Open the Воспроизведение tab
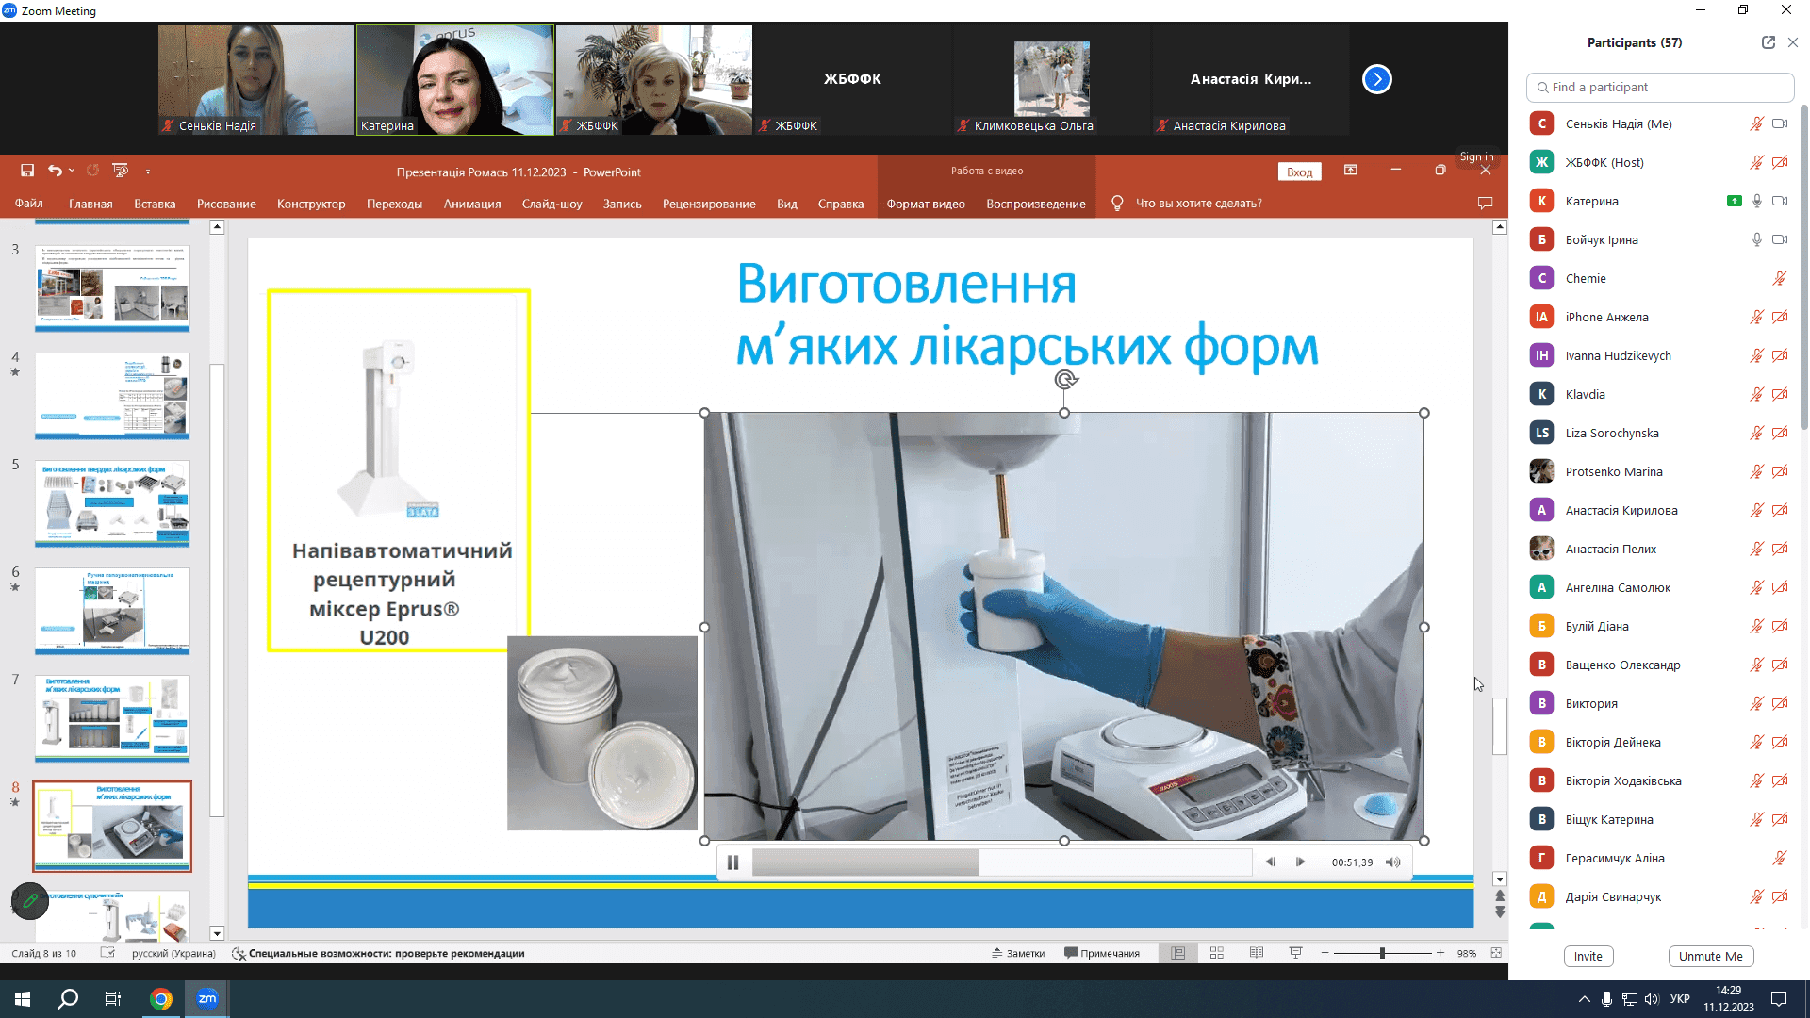1810x1018 pixels. pos(1036,204)
